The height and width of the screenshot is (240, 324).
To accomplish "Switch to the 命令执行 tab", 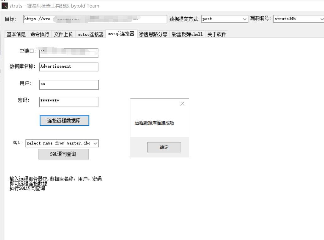I will tap(40, 34).
